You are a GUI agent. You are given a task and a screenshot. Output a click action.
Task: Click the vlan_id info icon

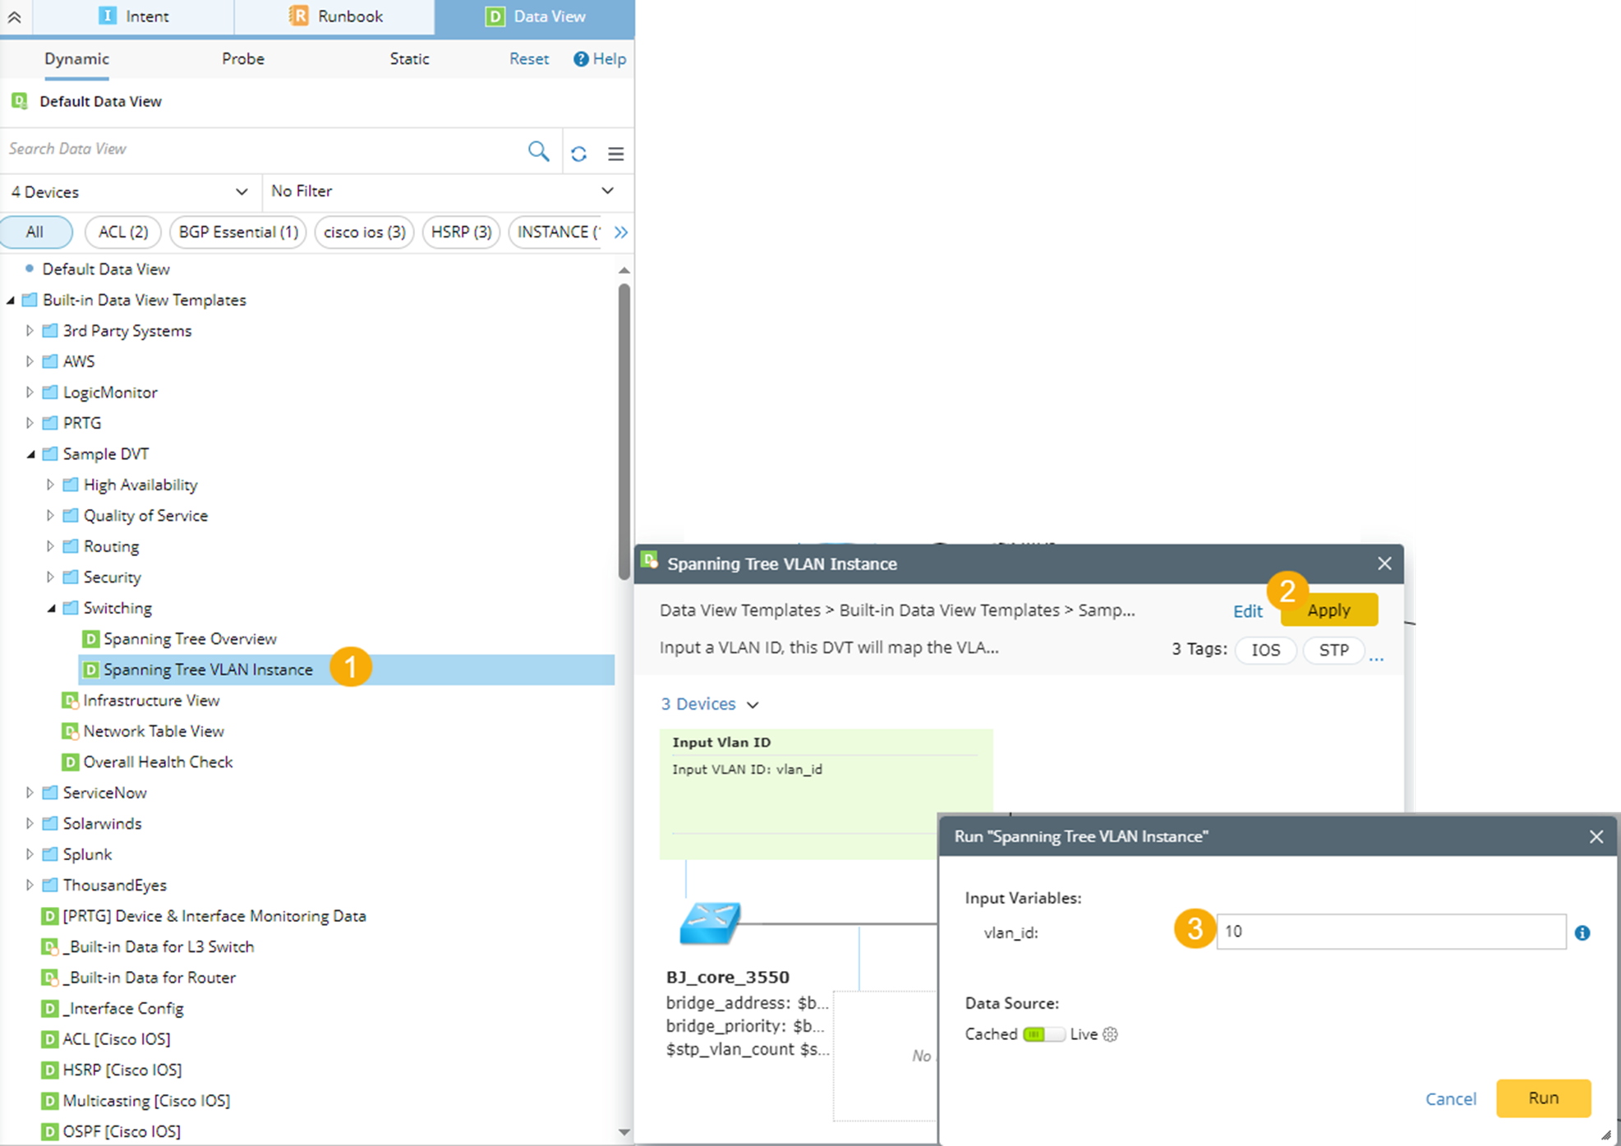[1582, 932]
